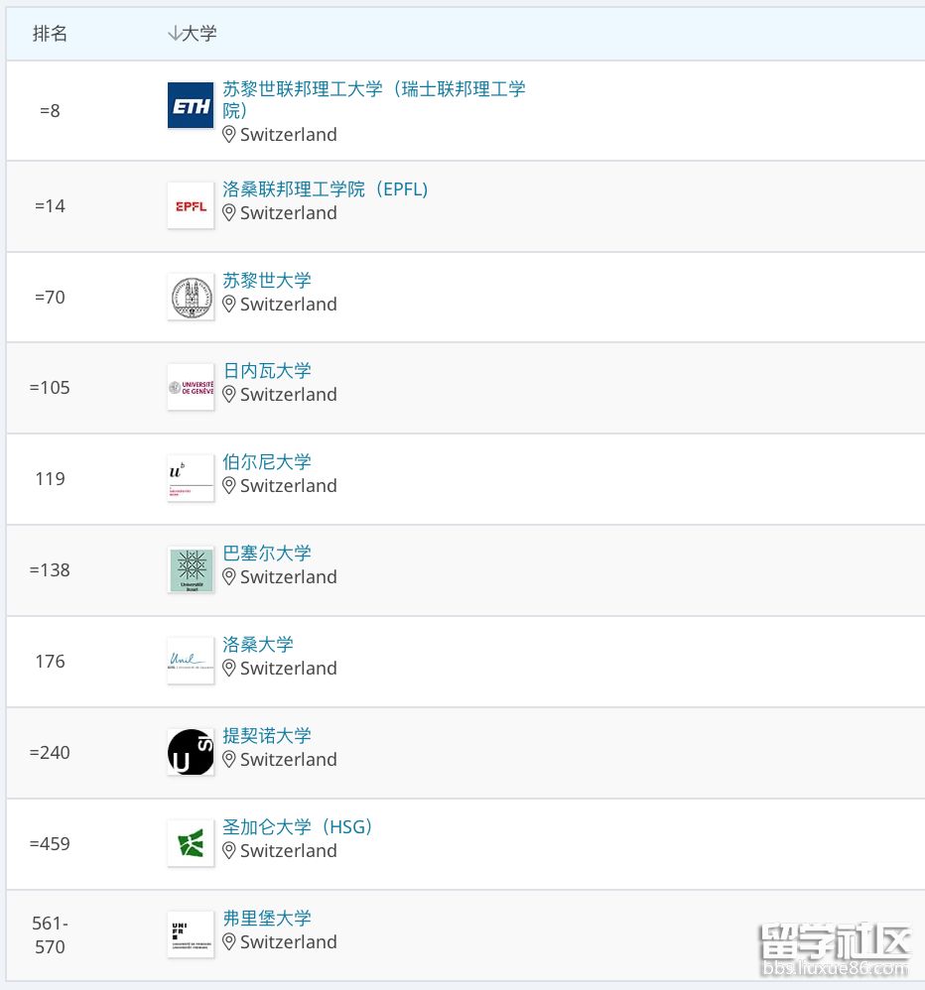
Task: Open the 弗里堡大学 university link
Action: click(267, 918)
